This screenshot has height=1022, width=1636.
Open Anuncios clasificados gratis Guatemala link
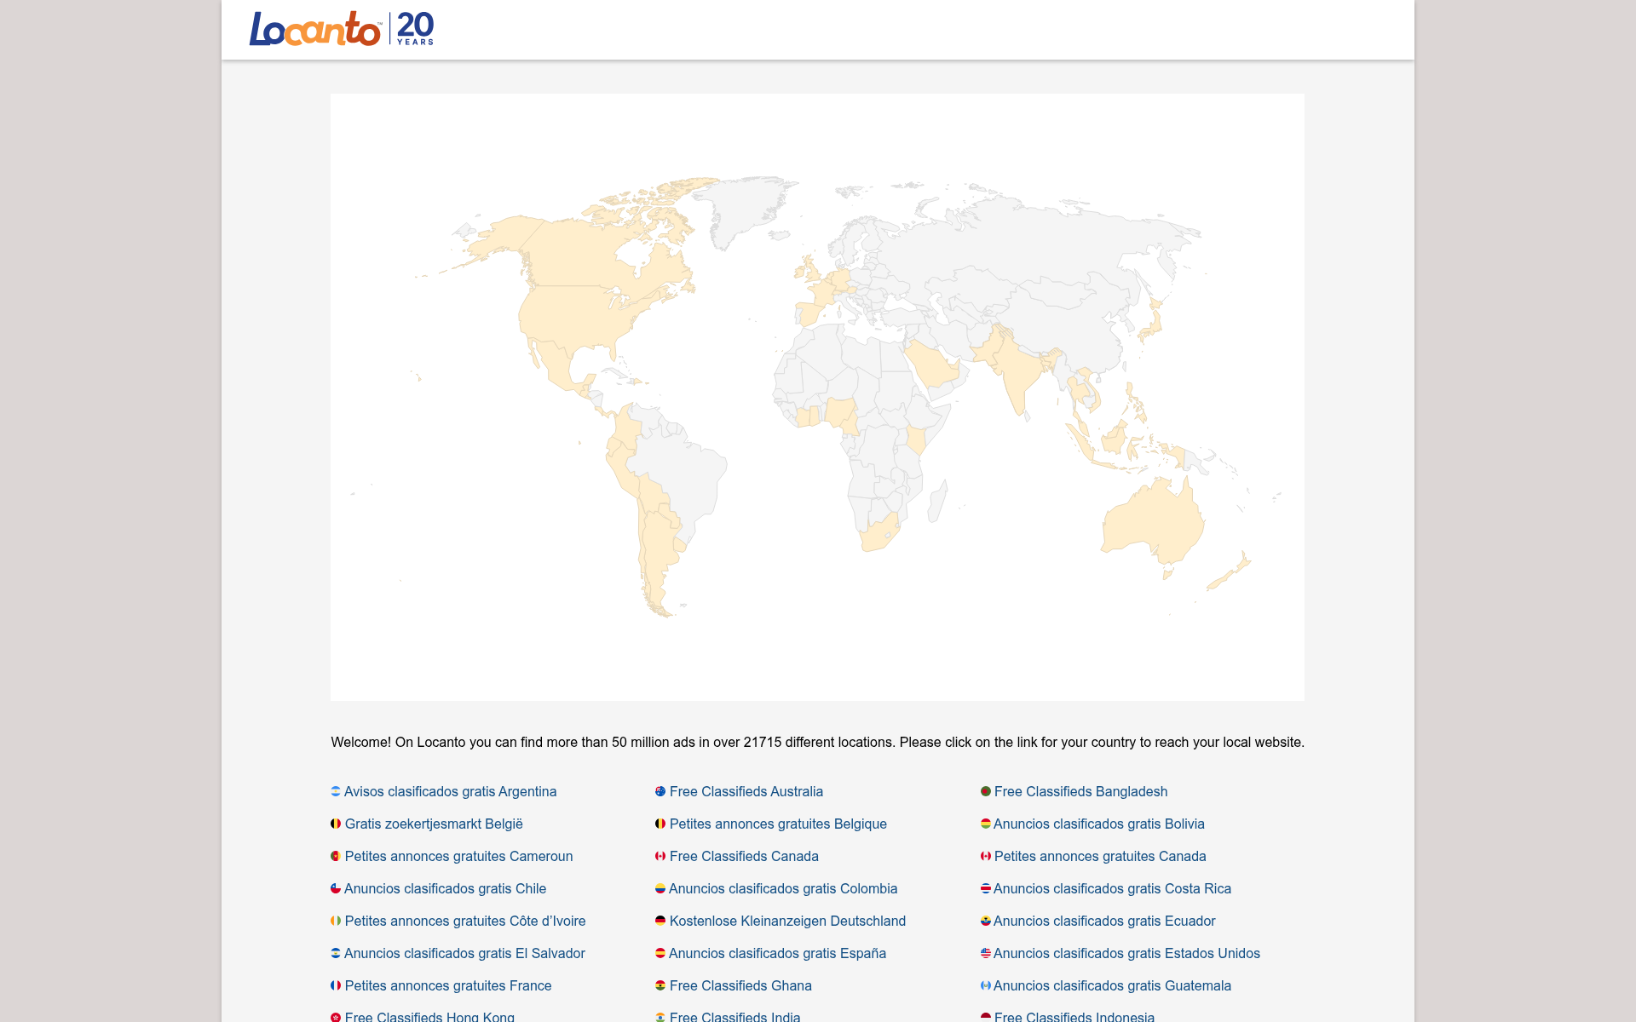[x=1112, y=985]
